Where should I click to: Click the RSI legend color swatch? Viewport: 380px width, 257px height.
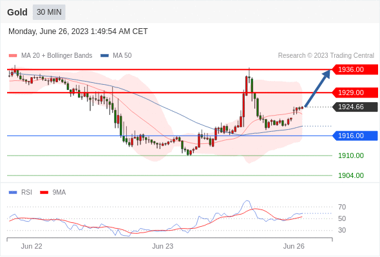click(13, 193)
